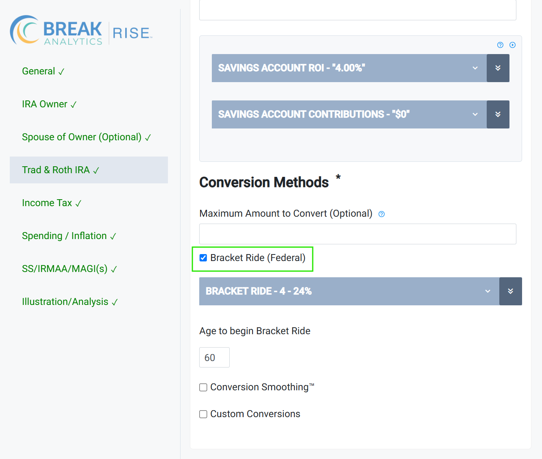The width and height of the screenshot is (542, 459).
Task: Click the Conversion Methods heading
Action: click(x=264, y=183)
